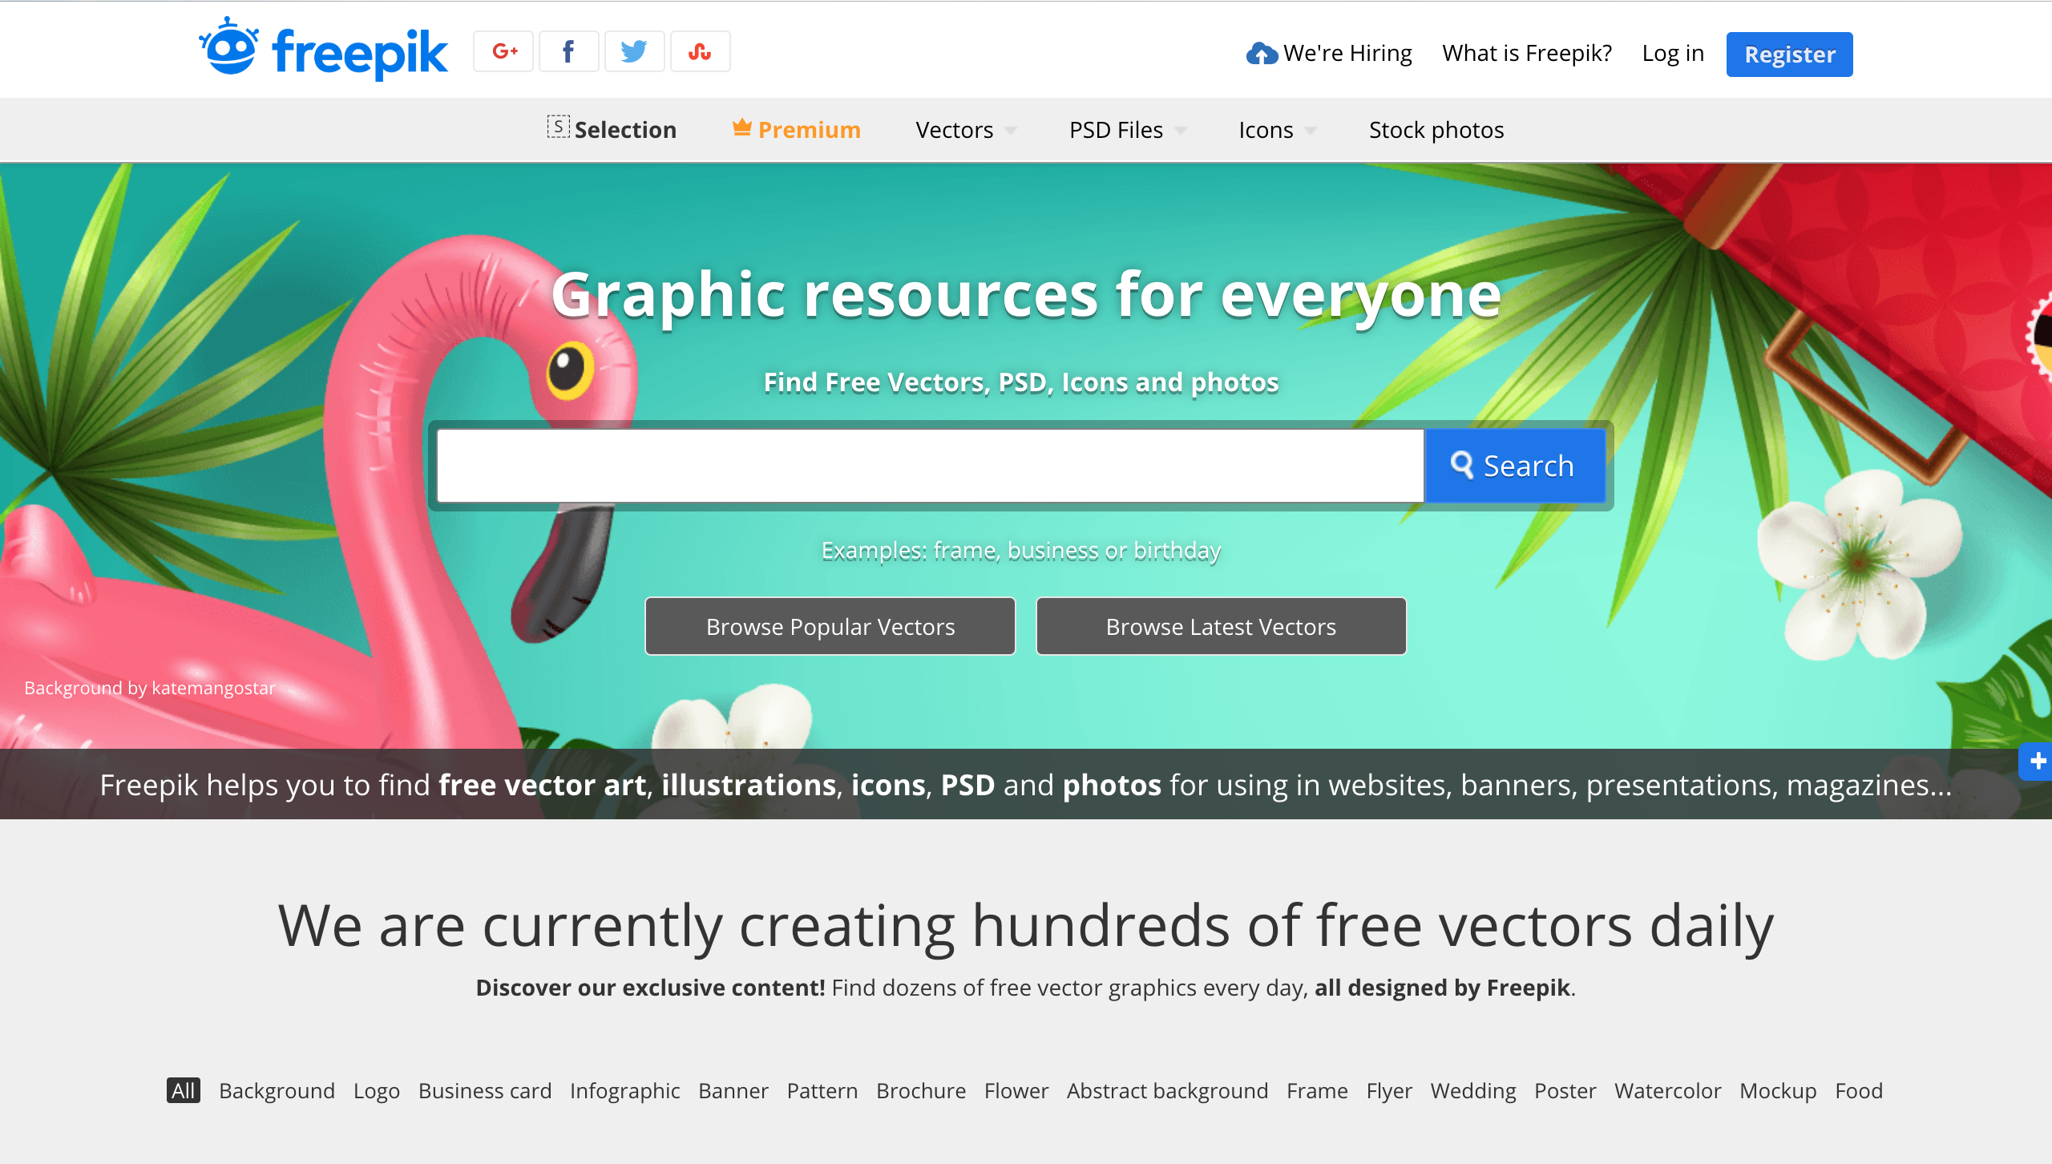Image resolution: width=2052 pixels, height=1164 pixels.
Task: Filter by Flower category
Action: pyautogui.click(x=1016, y=1090)
